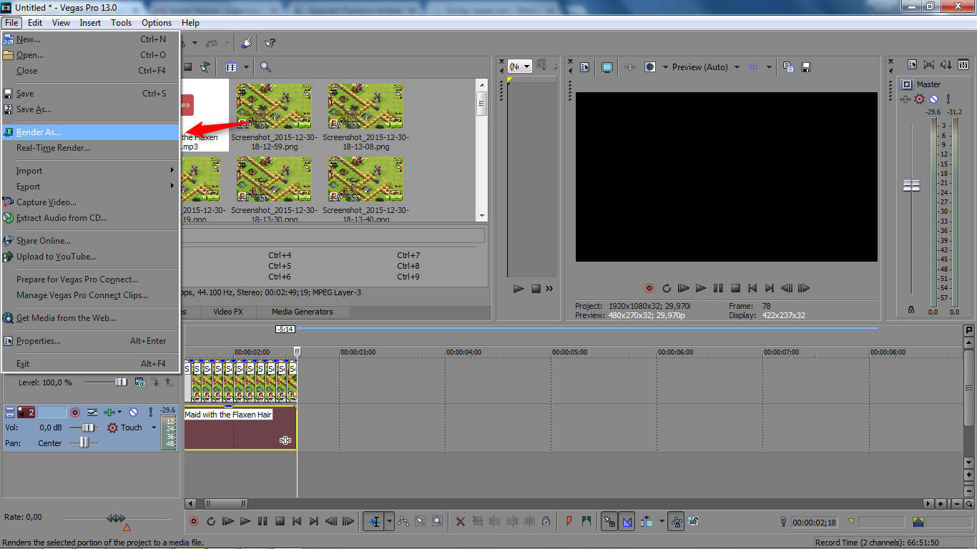The height and width of the screenshot is (549, 977).
Task: Save the preview snapshot to file
Action: coord(806,67)
